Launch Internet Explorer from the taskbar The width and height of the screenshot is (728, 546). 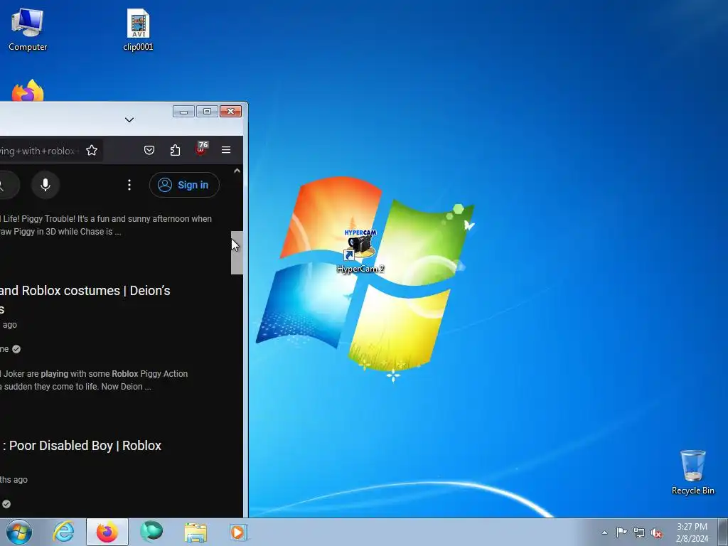[63, 532]
